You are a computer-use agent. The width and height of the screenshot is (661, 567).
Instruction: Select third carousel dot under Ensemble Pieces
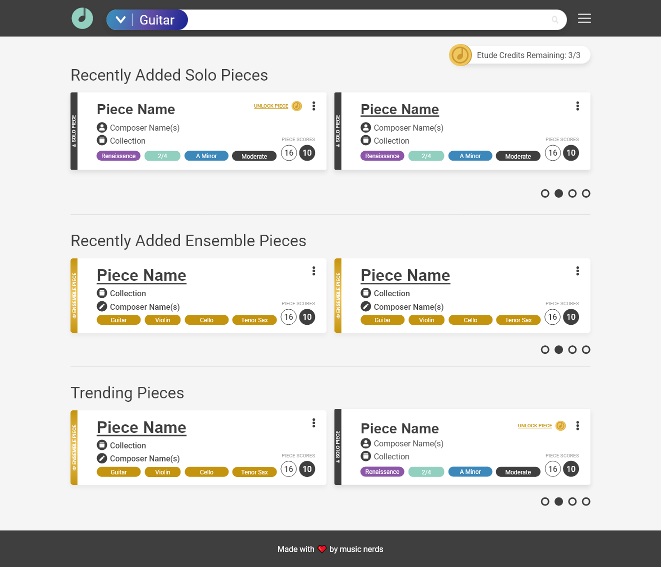tap(572, 350)
